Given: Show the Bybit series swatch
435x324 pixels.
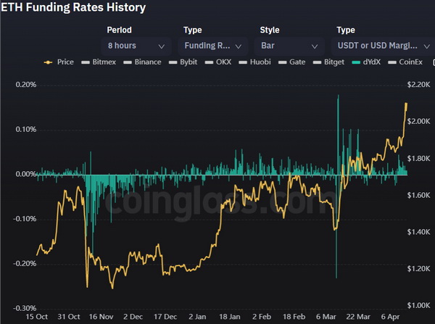Looking at the screenshot, I should pyautogui.click(x=175, y=62).
